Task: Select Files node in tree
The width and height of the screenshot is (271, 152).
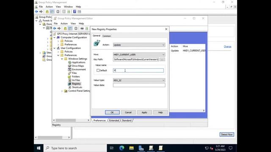Action: (75, 73)
